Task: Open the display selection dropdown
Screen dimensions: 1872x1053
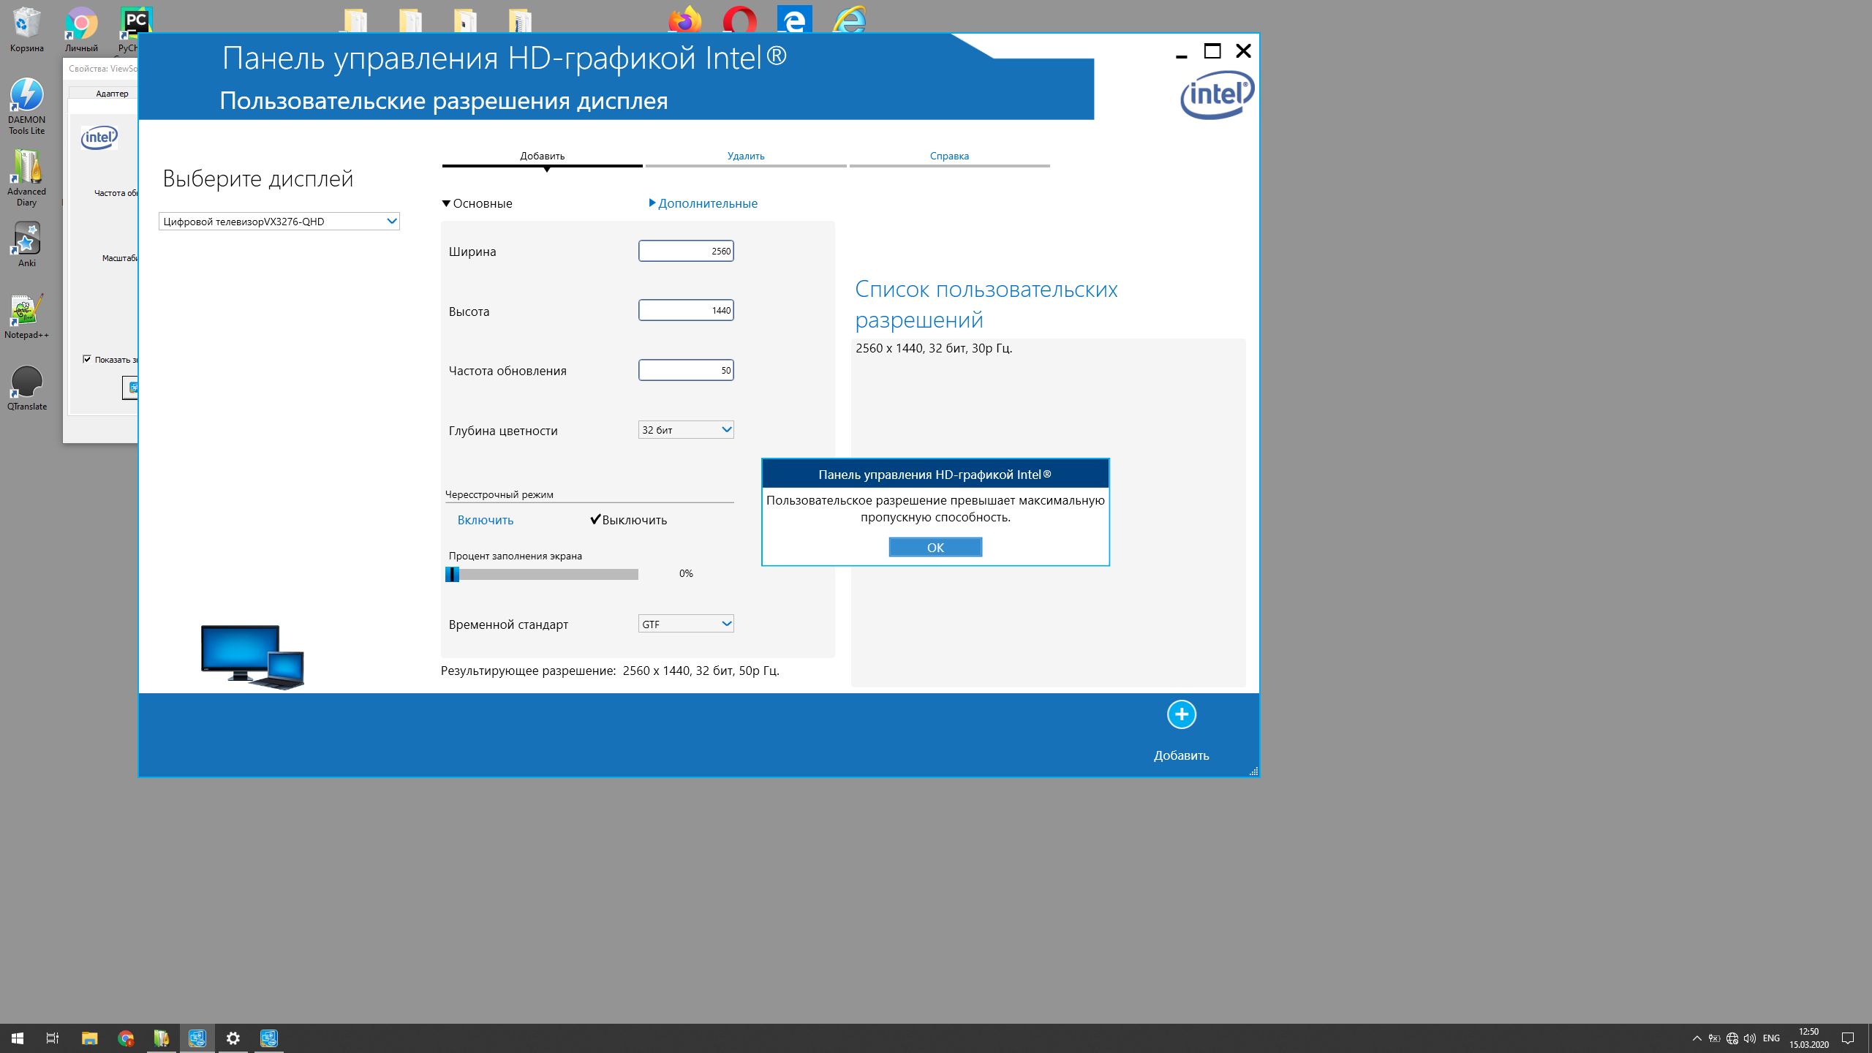Action: [x=279, y=221]
